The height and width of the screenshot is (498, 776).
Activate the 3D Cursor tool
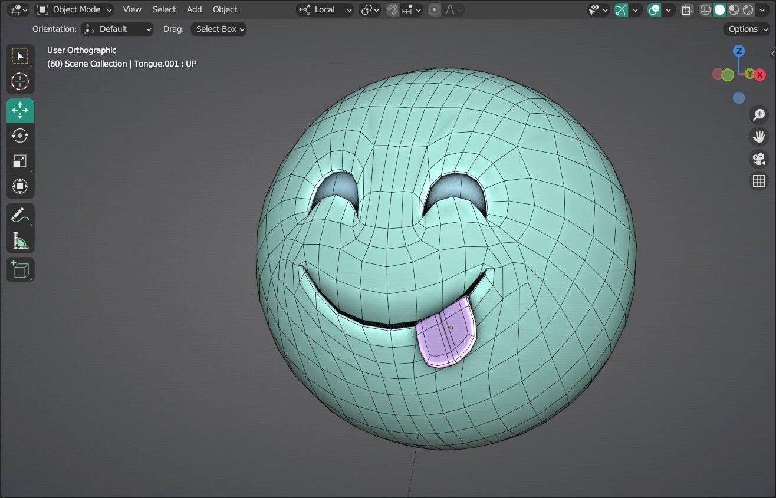click(20, 81)
